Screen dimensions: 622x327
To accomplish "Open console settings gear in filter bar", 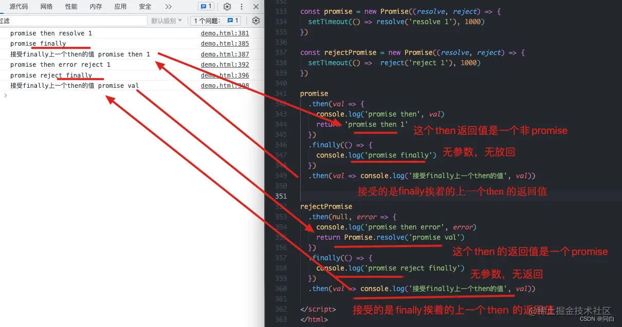I will pos(255,21).
